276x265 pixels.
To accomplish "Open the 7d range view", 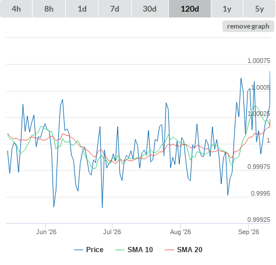I will click(115, 9).
